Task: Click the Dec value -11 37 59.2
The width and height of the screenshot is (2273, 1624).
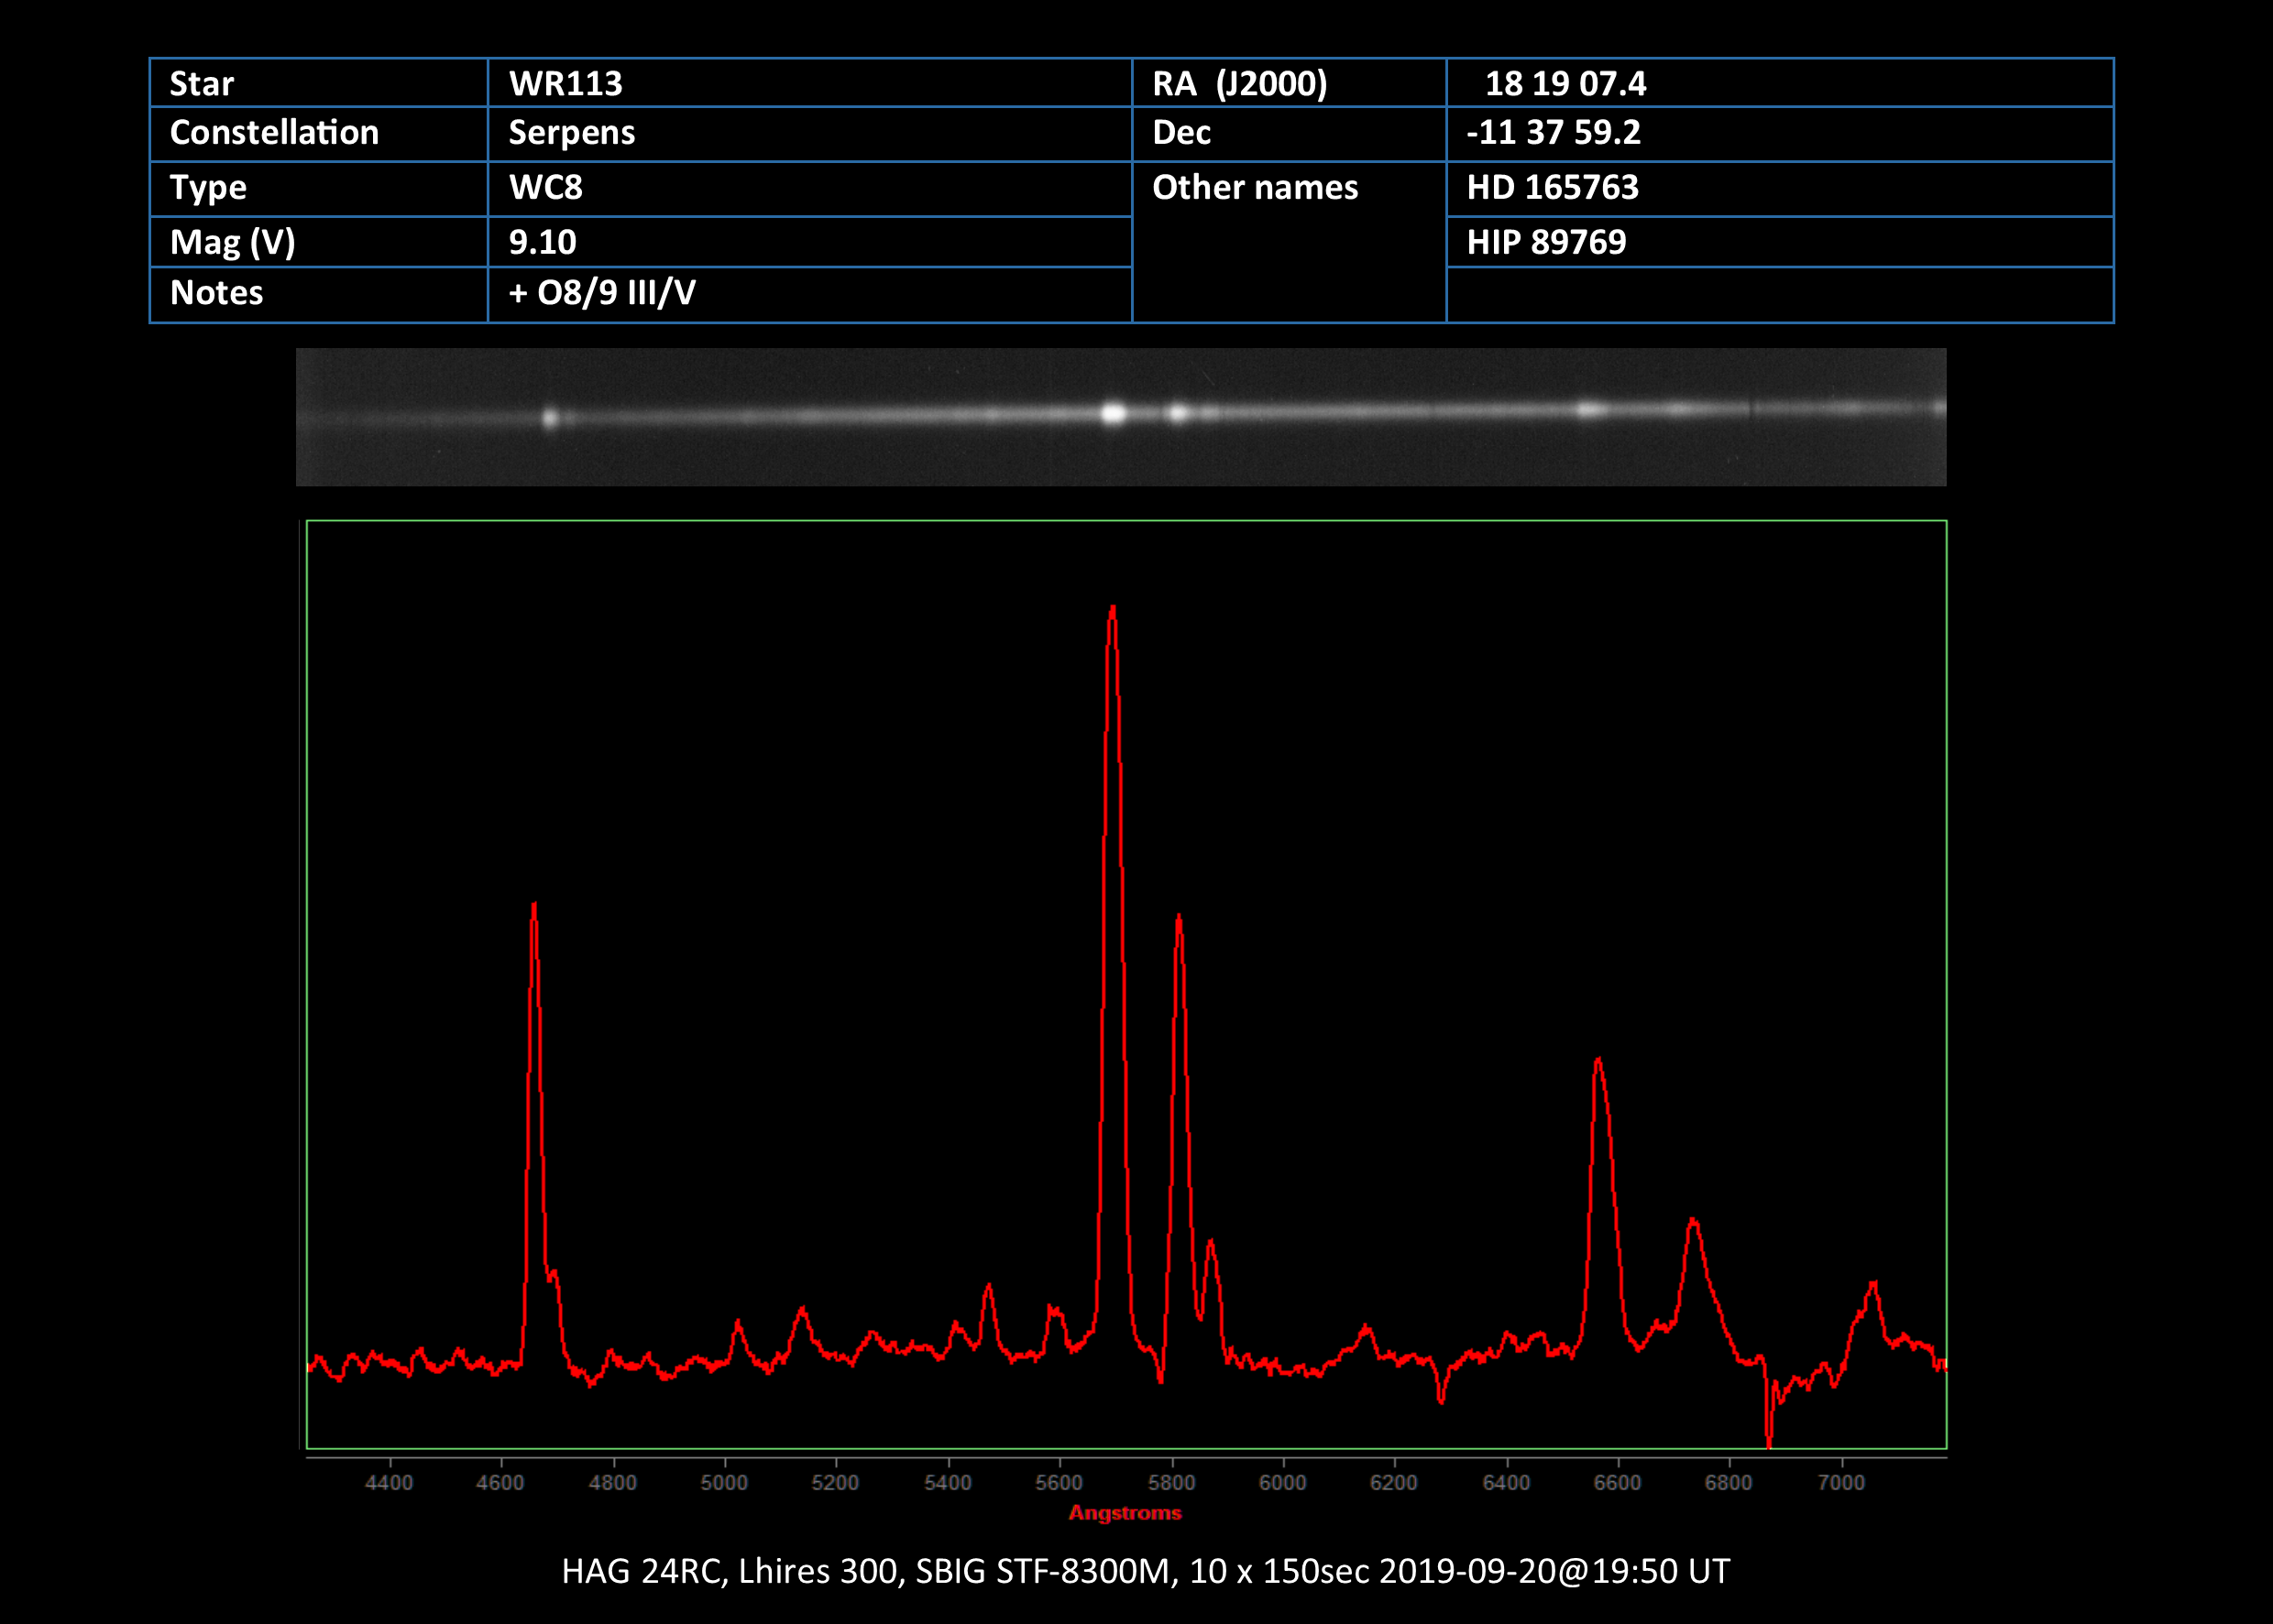Action: [x=1553, y=133]
